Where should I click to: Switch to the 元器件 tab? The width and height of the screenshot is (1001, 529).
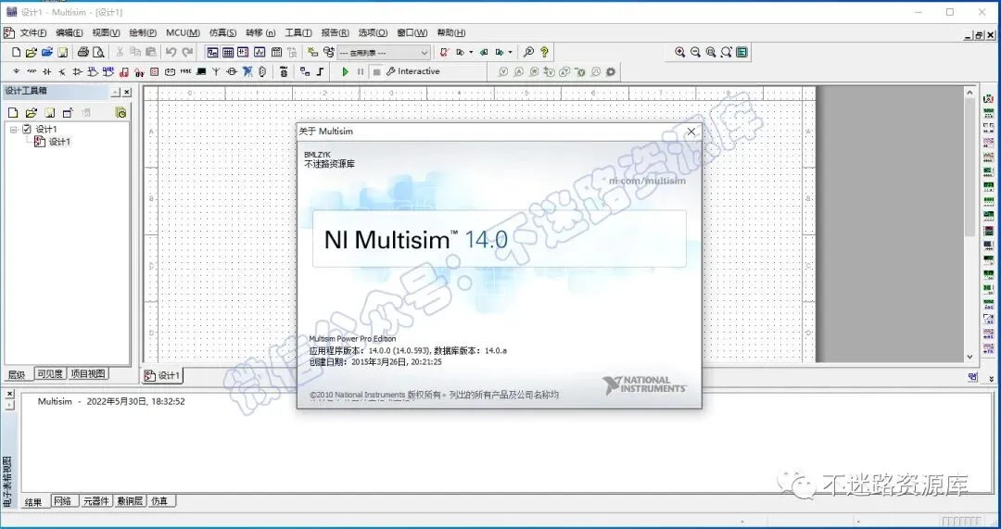pos(96,501)
